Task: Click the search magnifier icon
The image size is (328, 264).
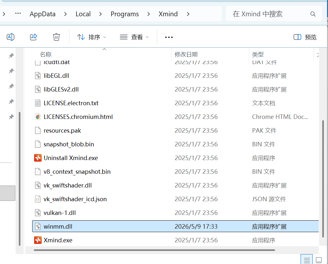Action: [x=313, y=14]
